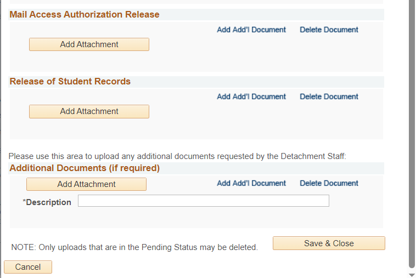Select the Mail Access Authorization Release heading
The width and height of the screenshot is (416, 278).
tap(85, 15)
